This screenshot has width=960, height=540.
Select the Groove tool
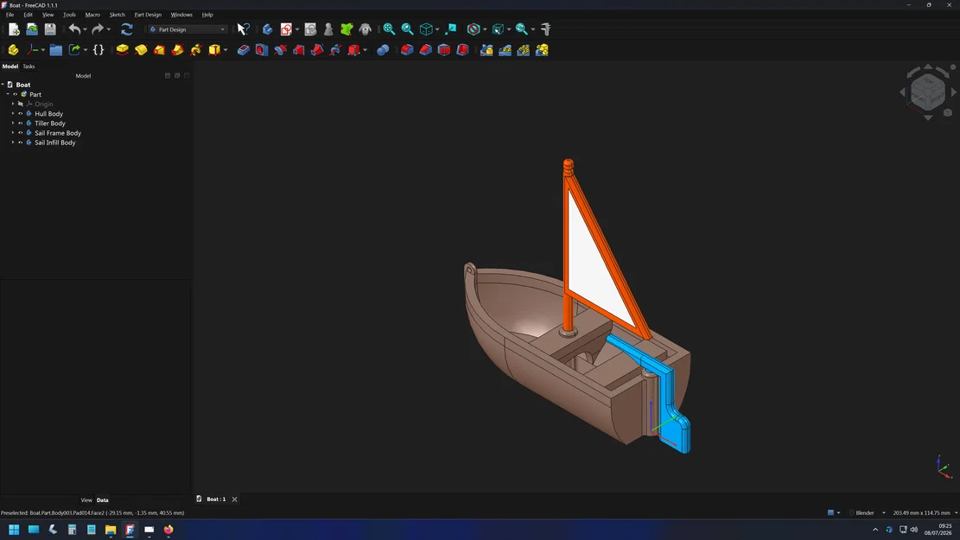(x=281, y=49)
